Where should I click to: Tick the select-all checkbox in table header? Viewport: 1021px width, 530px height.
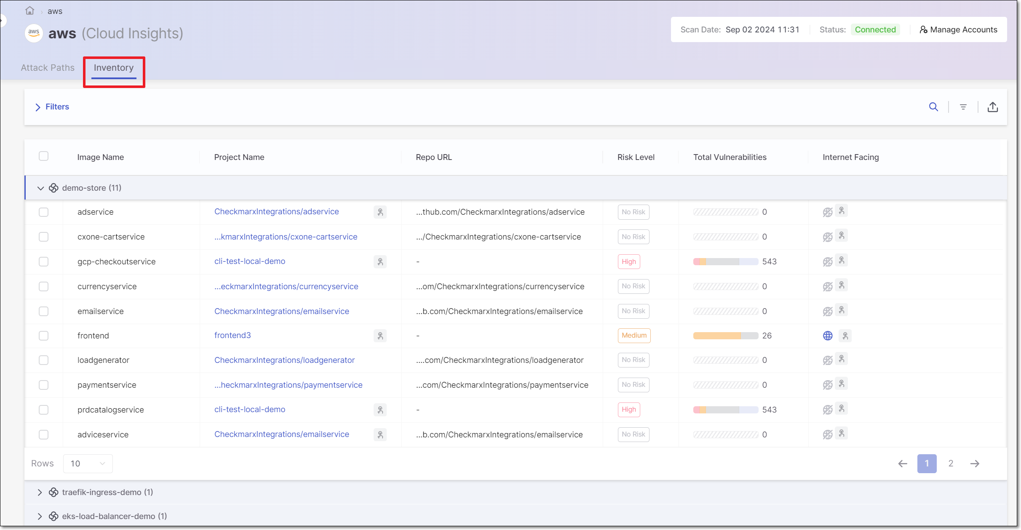43,156
